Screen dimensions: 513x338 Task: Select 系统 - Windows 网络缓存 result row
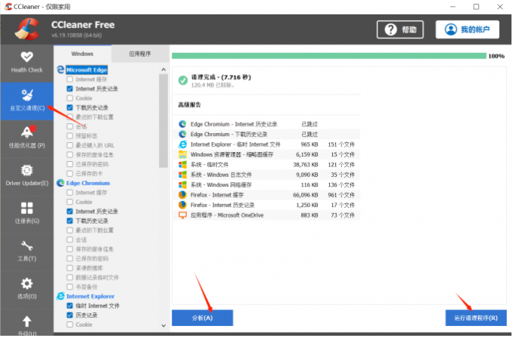(x=266, y=185)
